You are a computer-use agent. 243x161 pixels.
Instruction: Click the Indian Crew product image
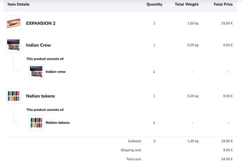(14, 45)
